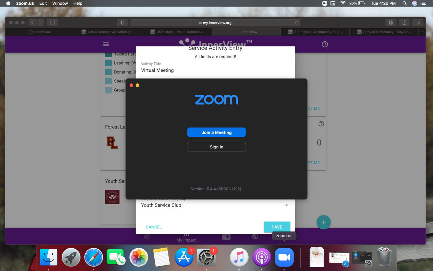
Task: Click the Donating legend color square
Action: (108, 72)
